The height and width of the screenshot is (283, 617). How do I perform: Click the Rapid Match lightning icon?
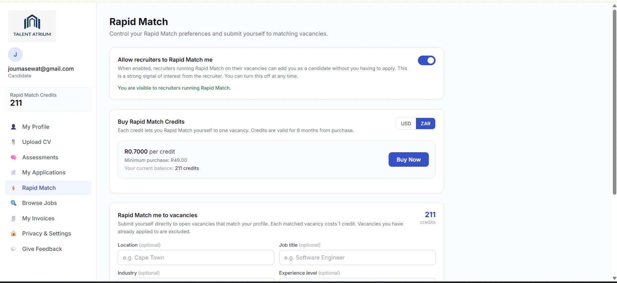click(14, 188)
